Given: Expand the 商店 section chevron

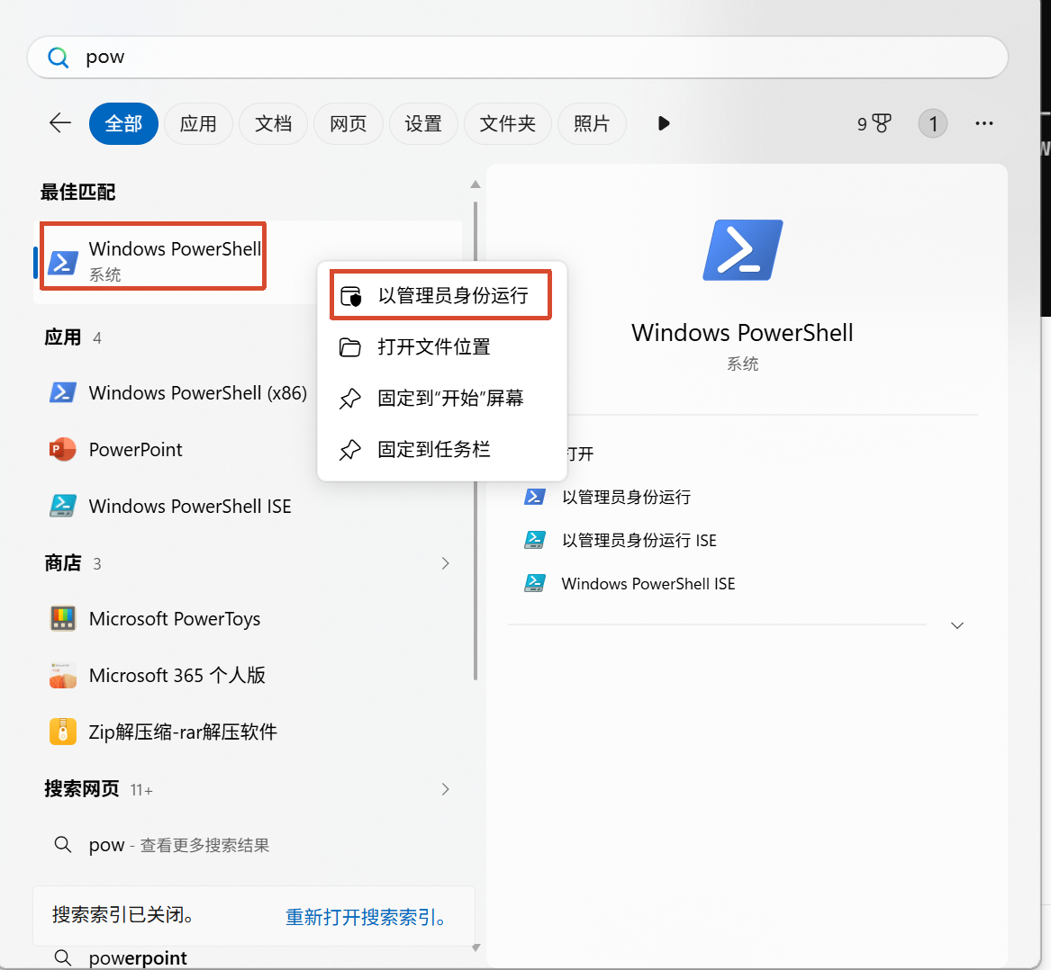Looking at the screenshot, I should [x=446, y=563].
